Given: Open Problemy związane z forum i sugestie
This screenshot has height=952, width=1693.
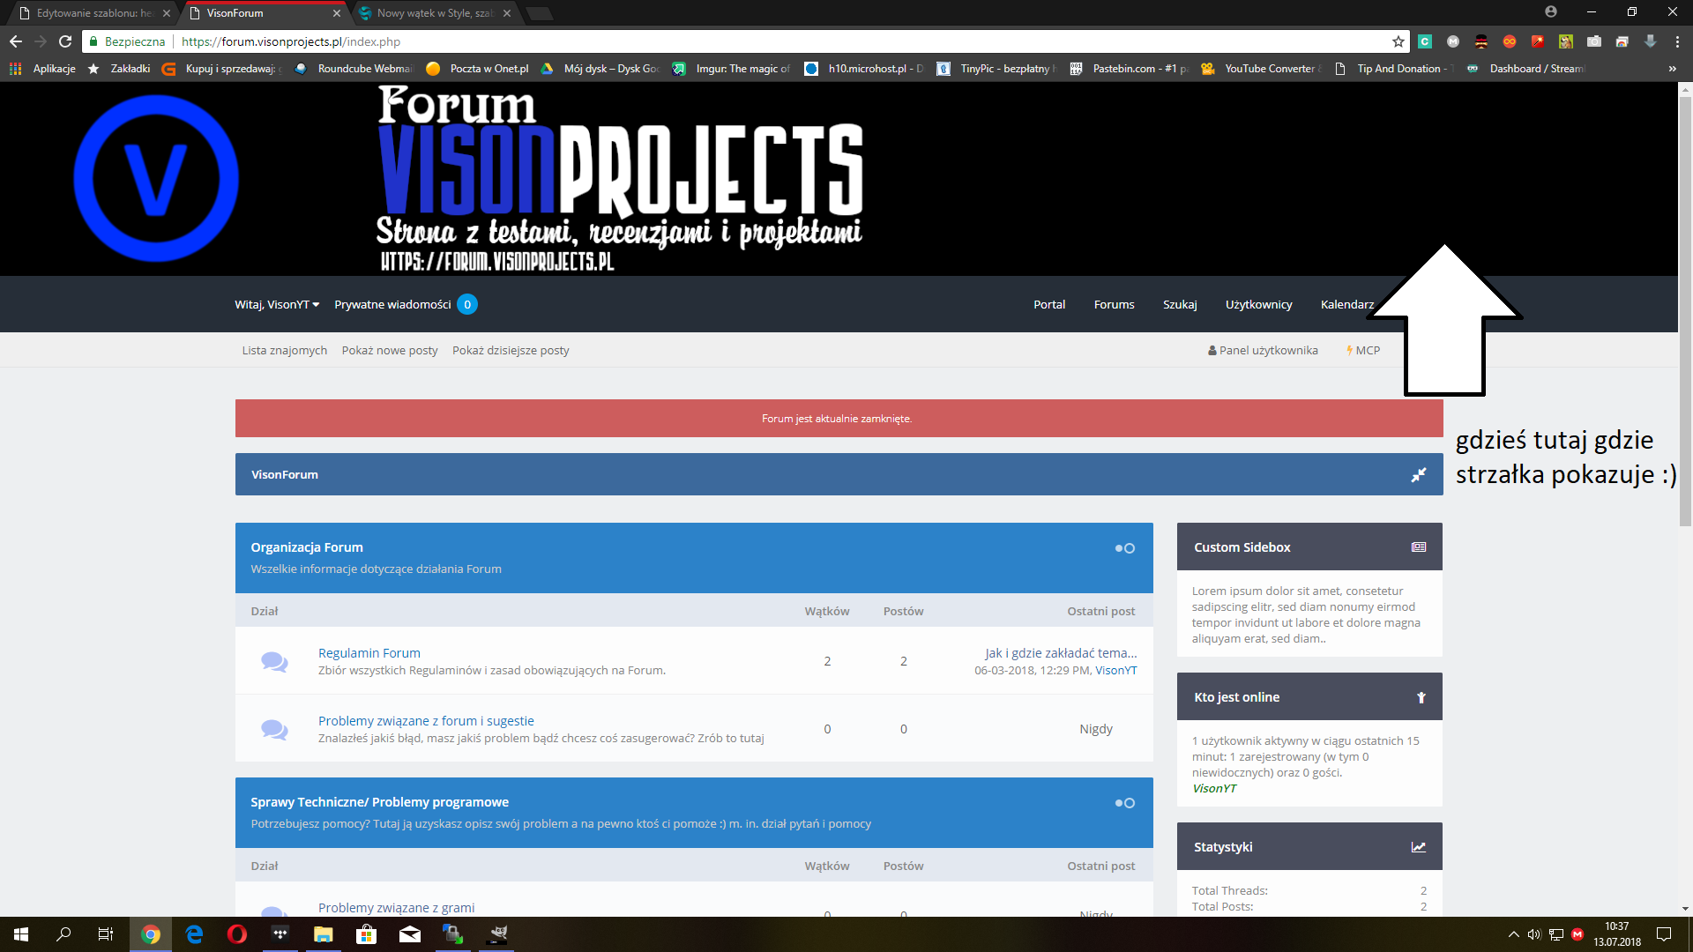Looking at the screenshot, I should pos(426,721).
